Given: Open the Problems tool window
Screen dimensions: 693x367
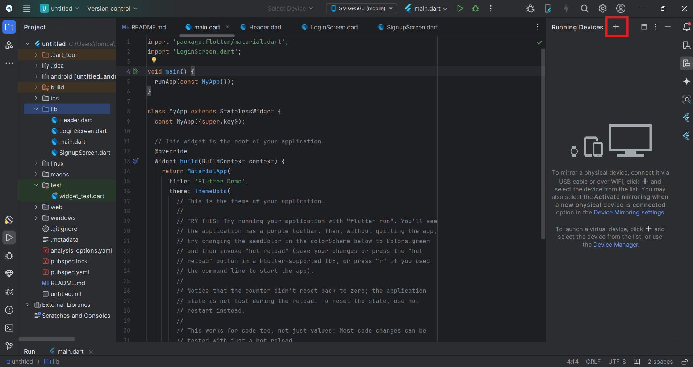Looking at the screenshot, I should tap(9, 310).
